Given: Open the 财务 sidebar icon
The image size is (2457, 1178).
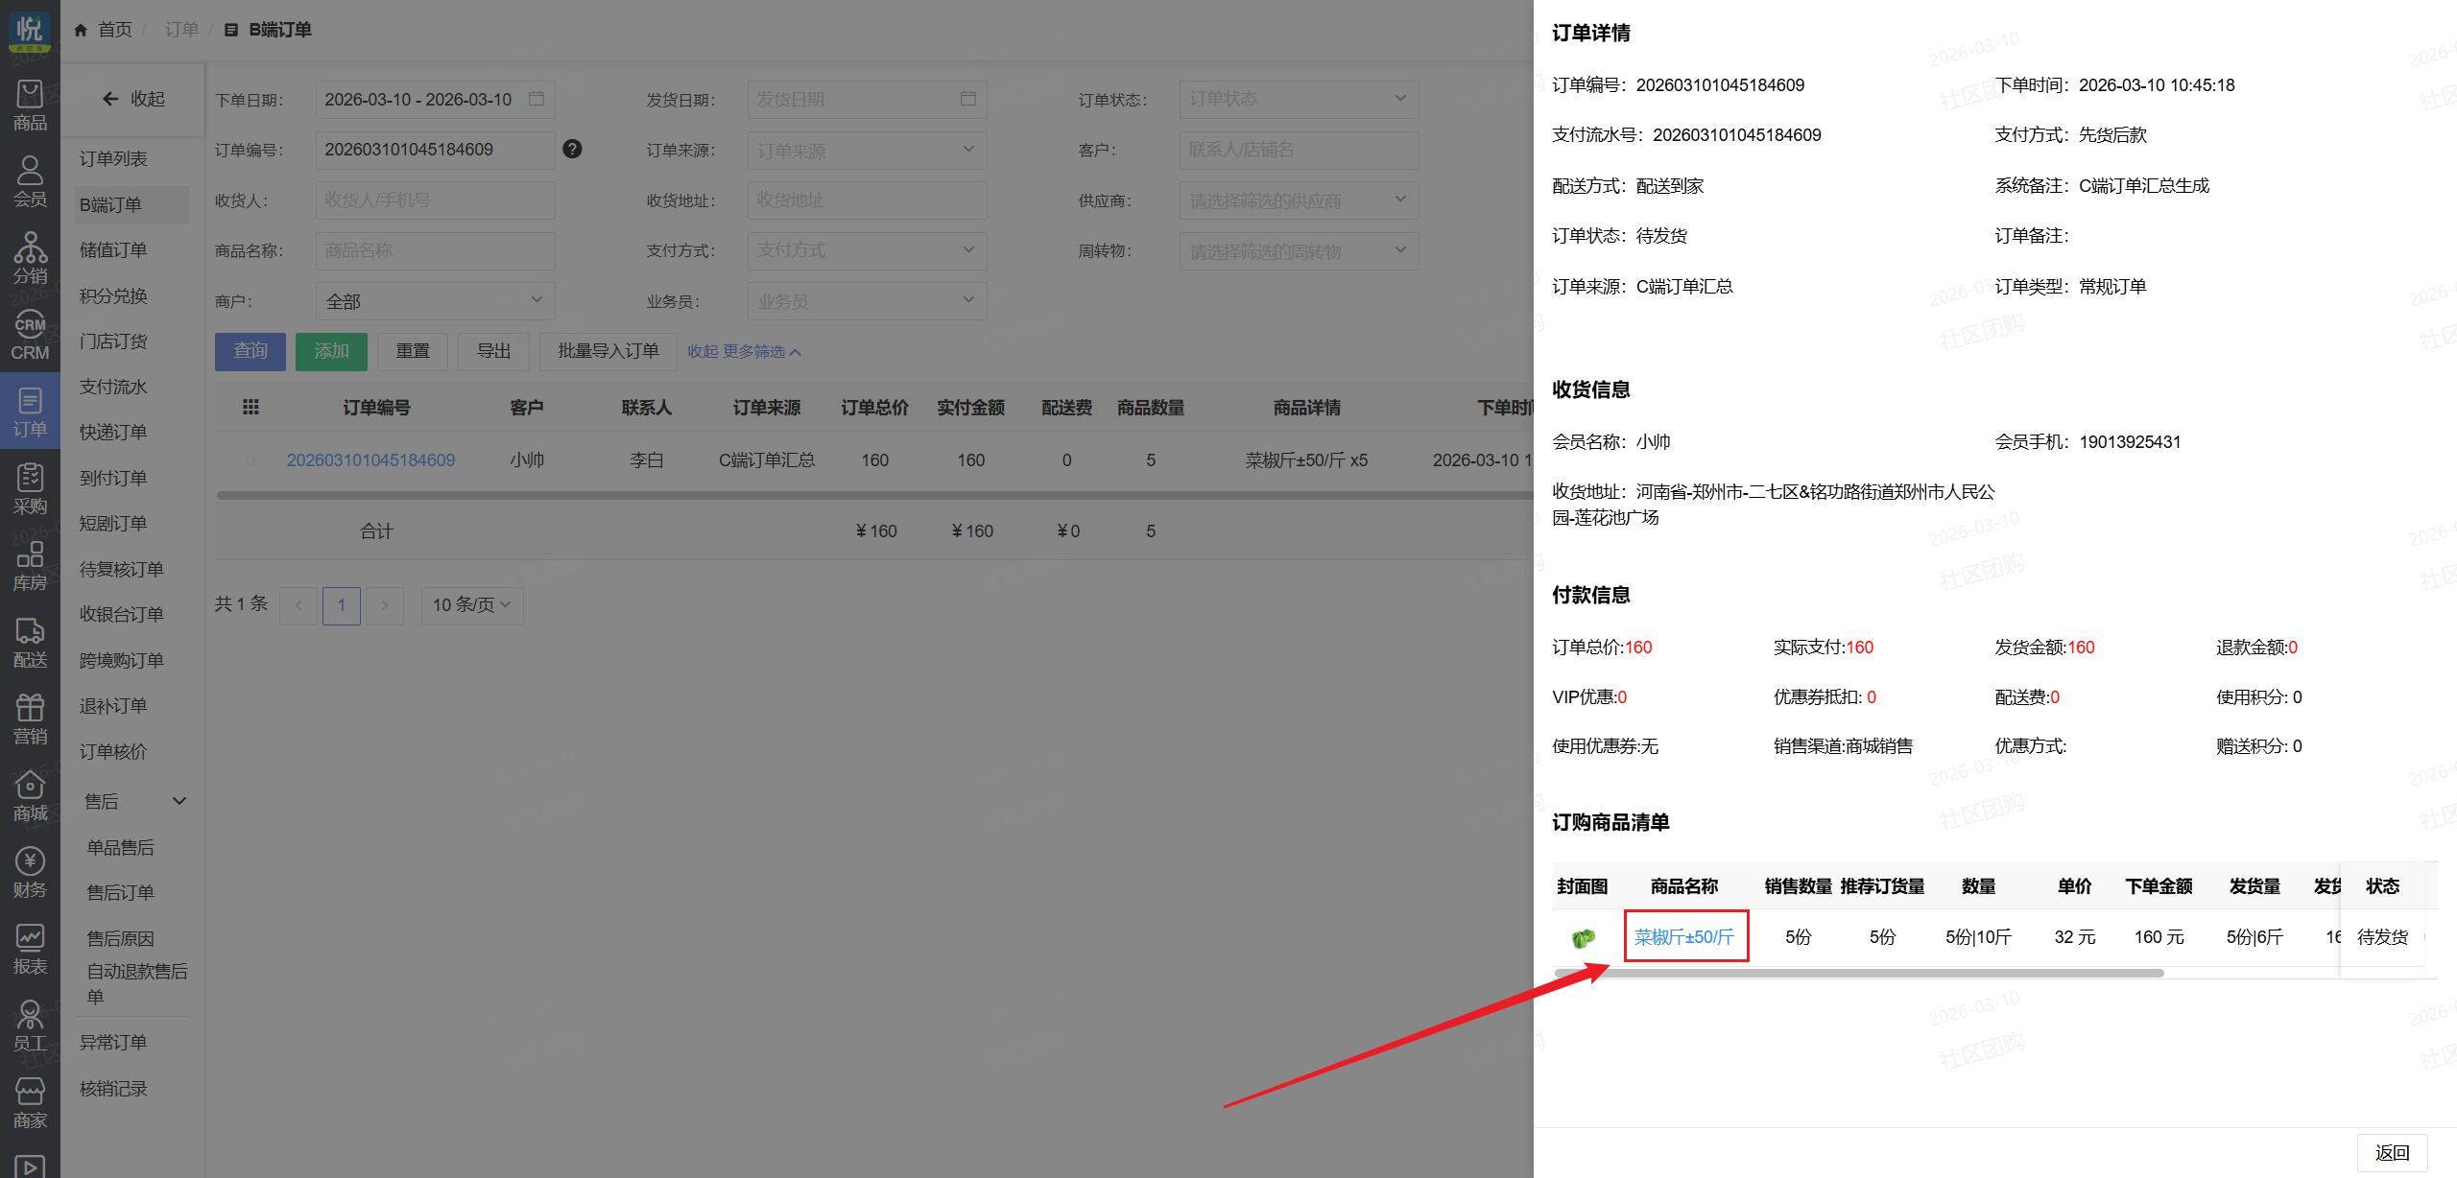Looking at the screenshot, I should tap(30, 873).
